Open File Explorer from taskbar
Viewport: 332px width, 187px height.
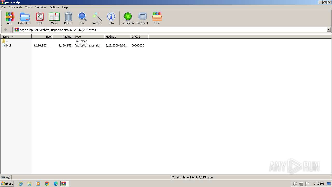tap(29, 184)
